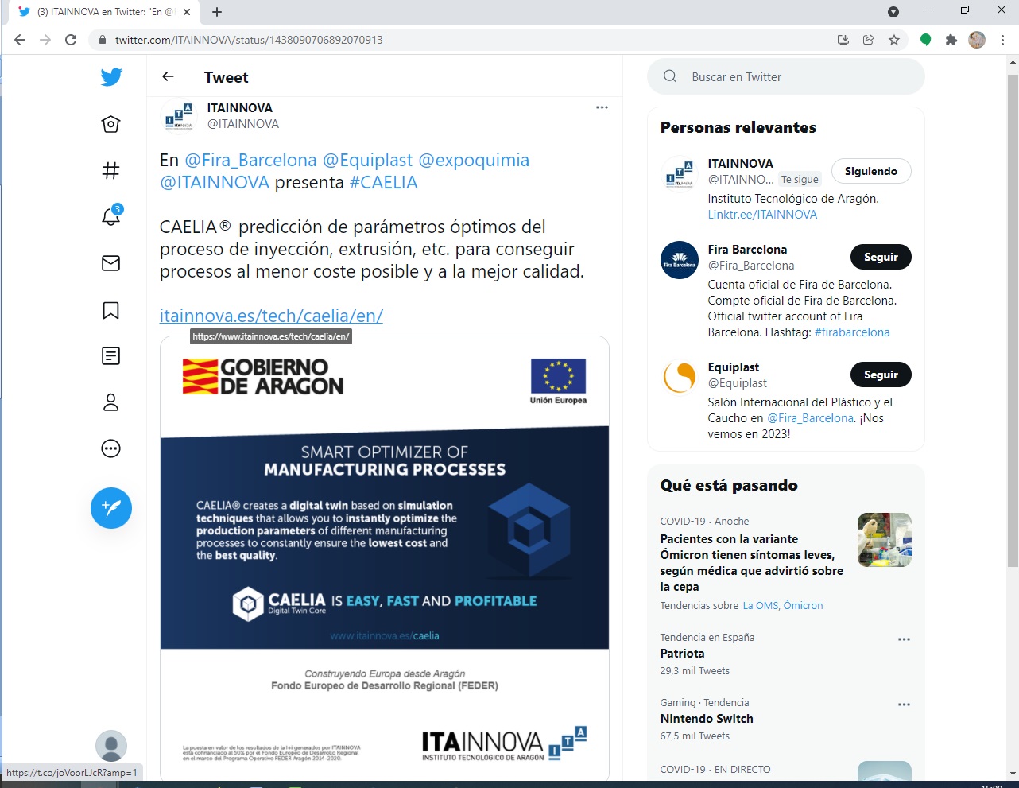Viewport: 1019px width, 788px height.
Task: Go to the Home timeline icon
Action: [111, 124]
